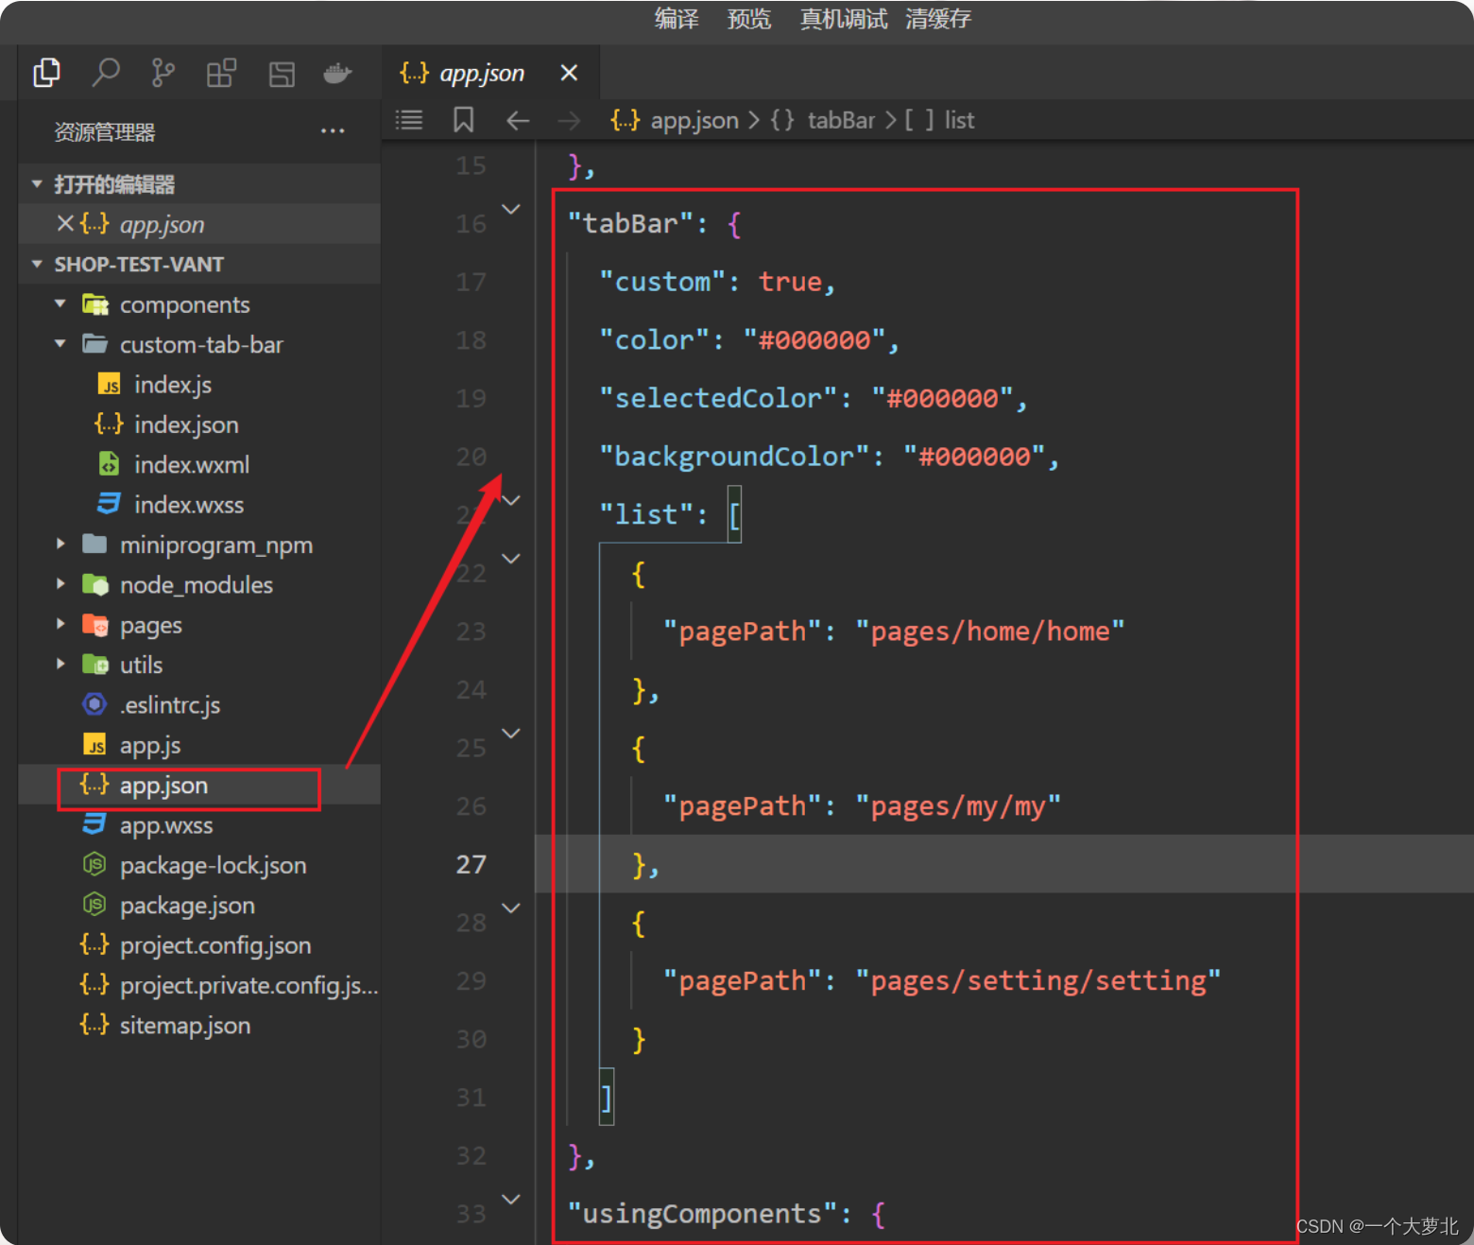
Task: Open the explorer more actions ellipsis
Action: (333, 131)
